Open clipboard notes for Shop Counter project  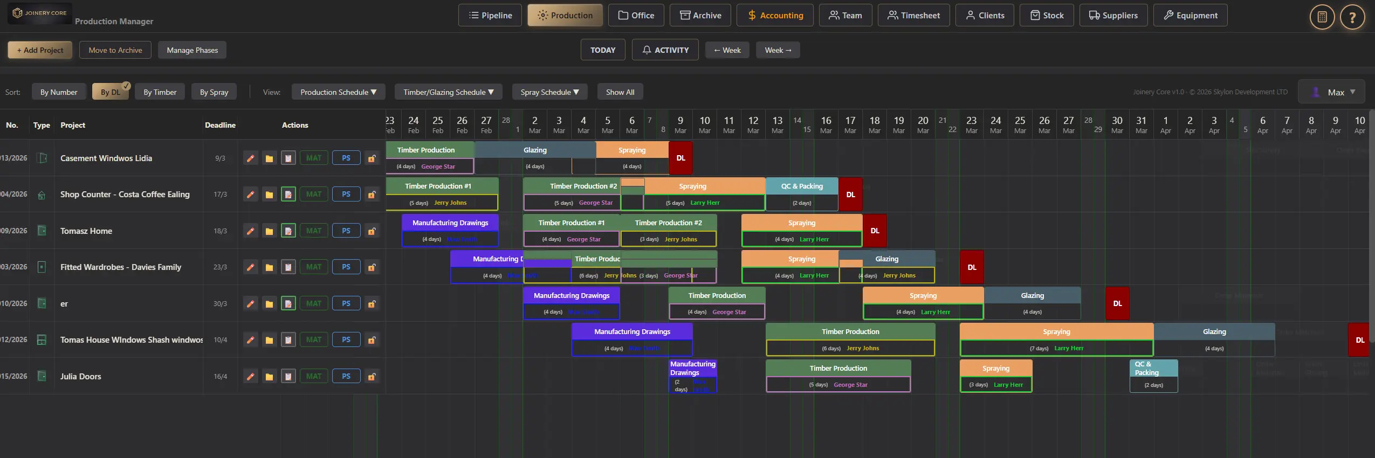(x=288, y=195)
